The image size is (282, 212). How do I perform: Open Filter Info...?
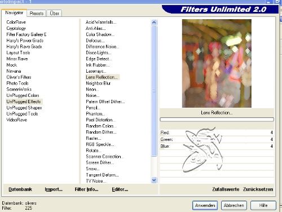click(x=86, y=189)
